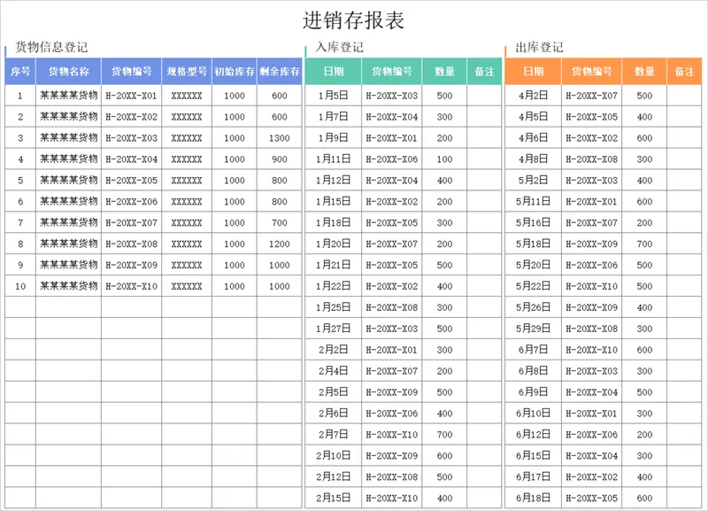Viewport: 708px width, 511px height.
Task: Click the 入库登记 section heading
Action: pos(339,47)
